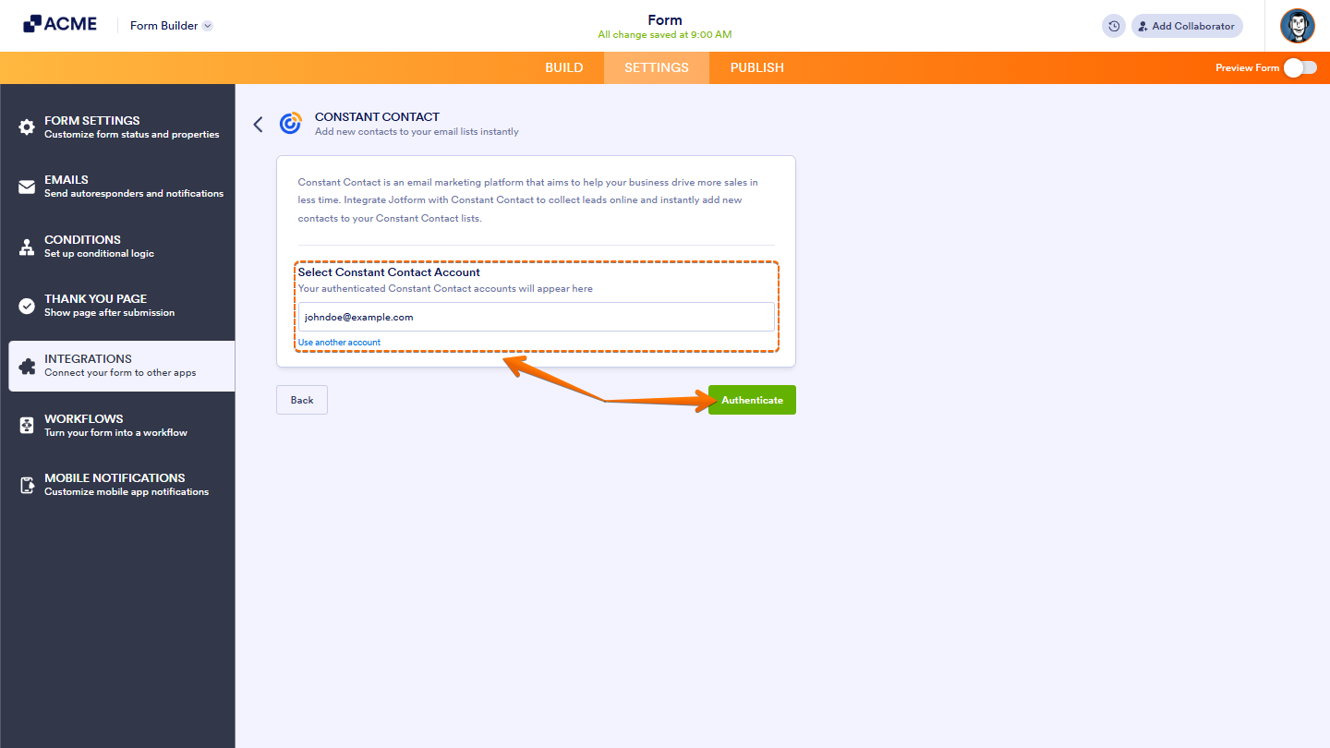Click the green Authenticate button
1330x748 pixels.
point(752,400)
